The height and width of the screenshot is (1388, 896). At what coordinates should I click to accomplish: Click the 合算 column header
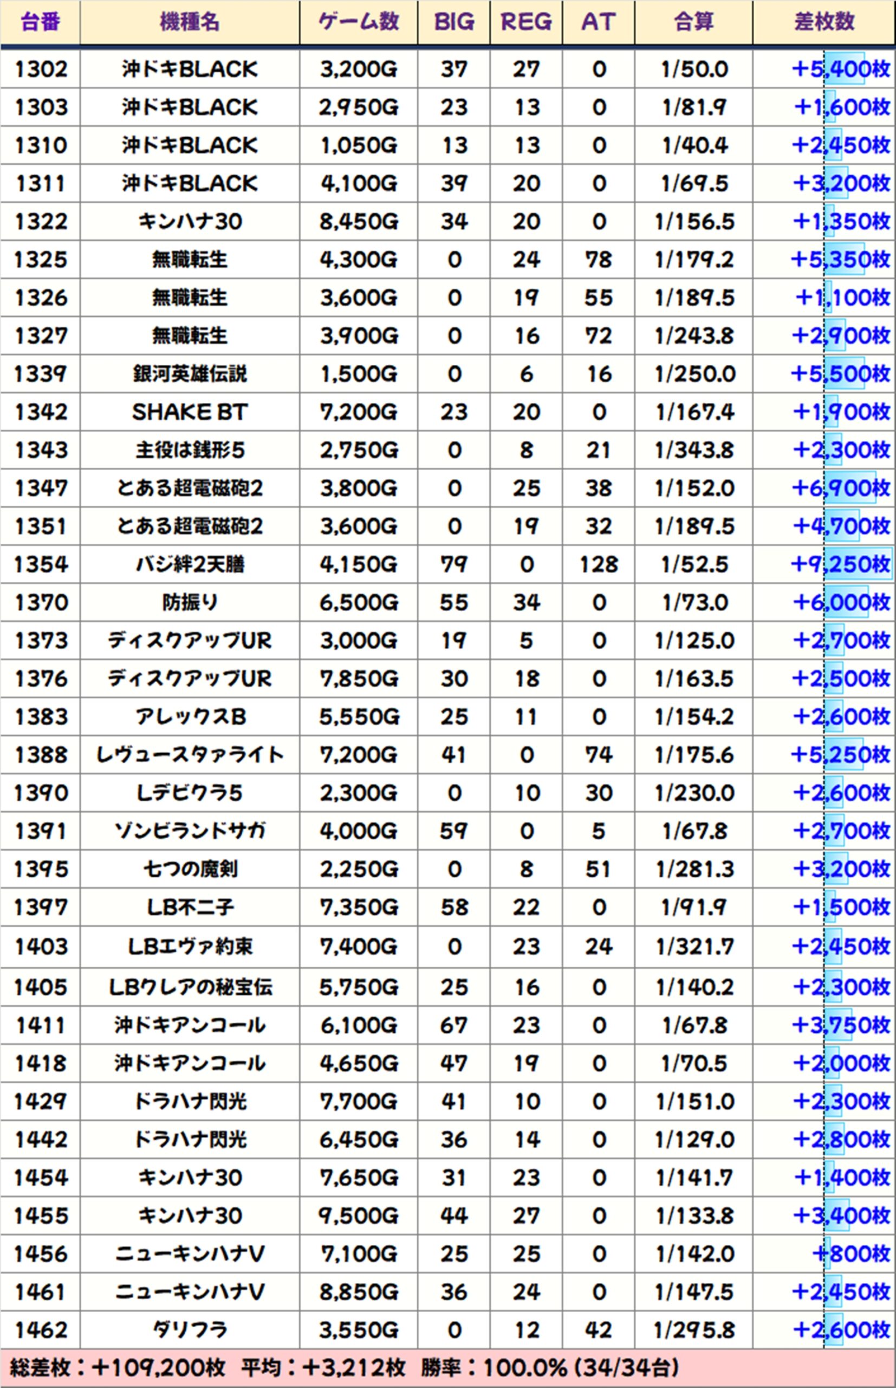click(693, 22)
